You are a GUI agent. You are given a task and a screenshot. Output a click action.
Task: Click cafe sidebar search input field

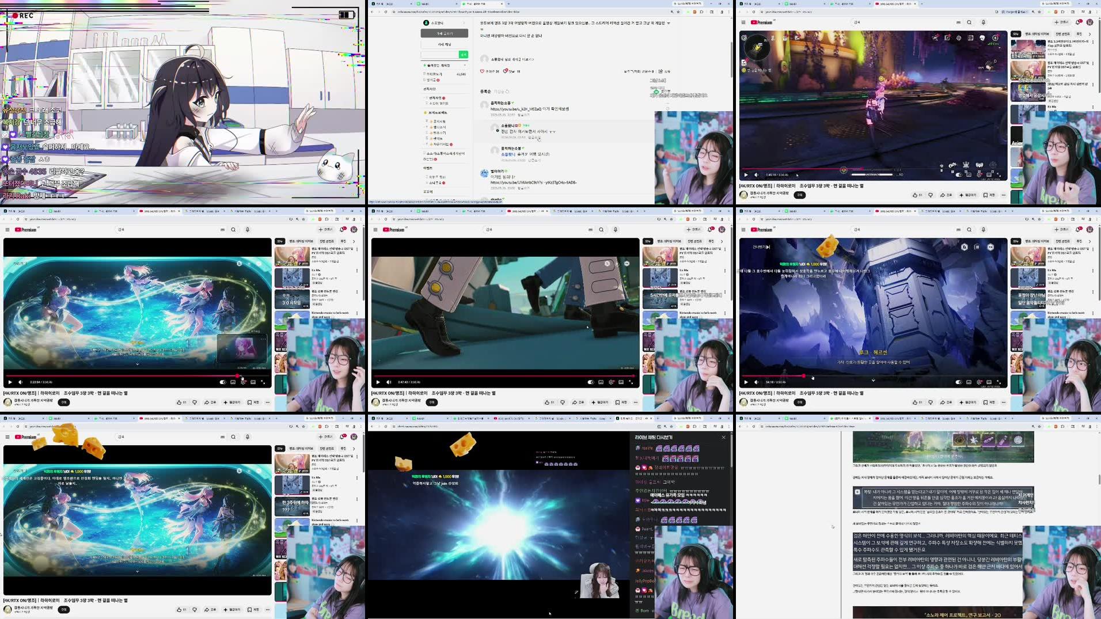tap(439, 55)
